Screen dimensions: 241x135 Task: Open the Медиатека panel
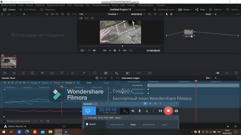[x=48, y=9]
